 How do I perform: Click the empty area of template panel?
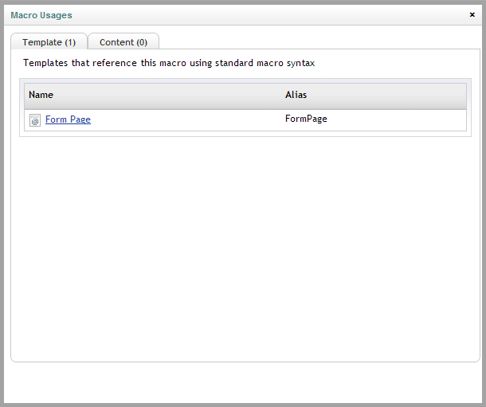pyautogui.click(x=245, y=248)
